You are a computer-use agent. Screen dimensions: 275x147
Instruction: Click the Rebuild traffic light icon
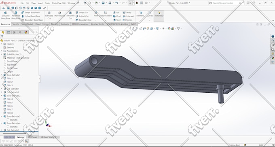137,3
